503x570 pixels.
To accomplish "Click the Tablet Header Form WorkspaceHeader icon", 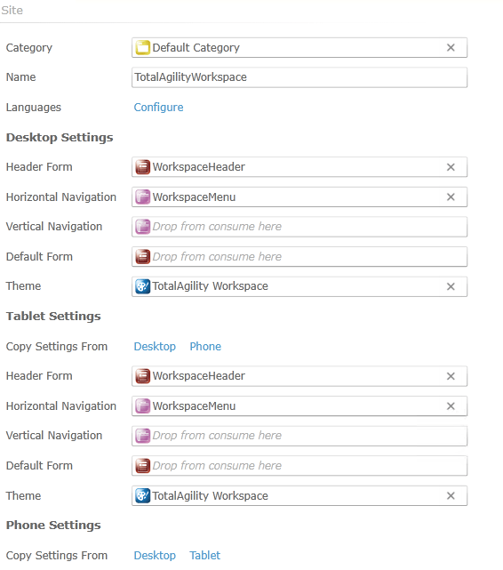I will coord(143,376).
